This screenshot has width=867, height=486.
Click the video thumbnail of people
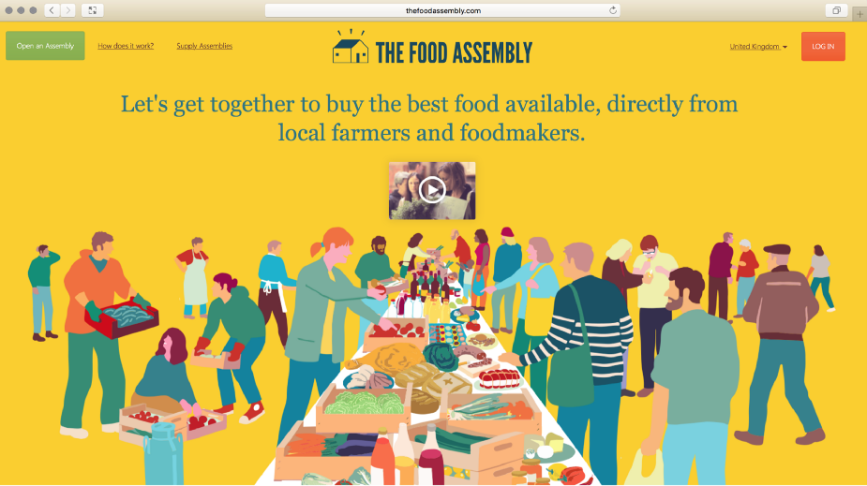(x=432, y=190)
